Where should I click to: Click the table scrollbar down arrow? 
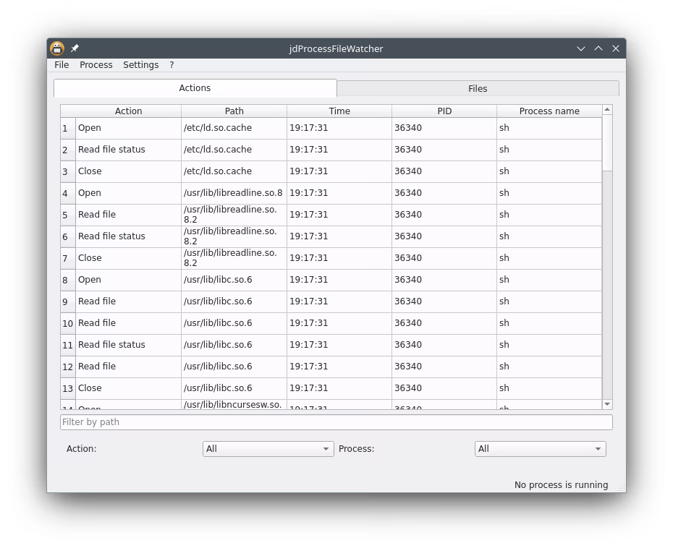coord(607,404)
